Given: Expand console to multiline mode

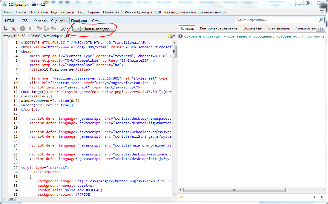Looking at the screenshot, I should pos(322,197).
